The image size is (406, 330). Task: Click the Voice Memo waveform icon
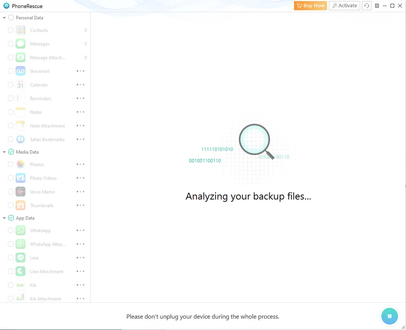[x=20, y=192]
